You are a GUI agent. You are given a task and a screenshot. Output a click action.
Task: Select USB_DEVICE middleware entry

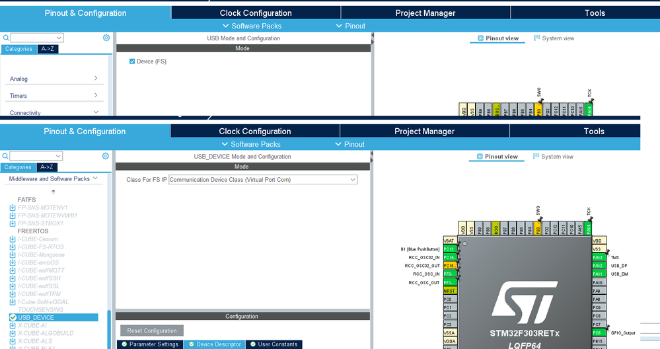(x=54, y=317)
